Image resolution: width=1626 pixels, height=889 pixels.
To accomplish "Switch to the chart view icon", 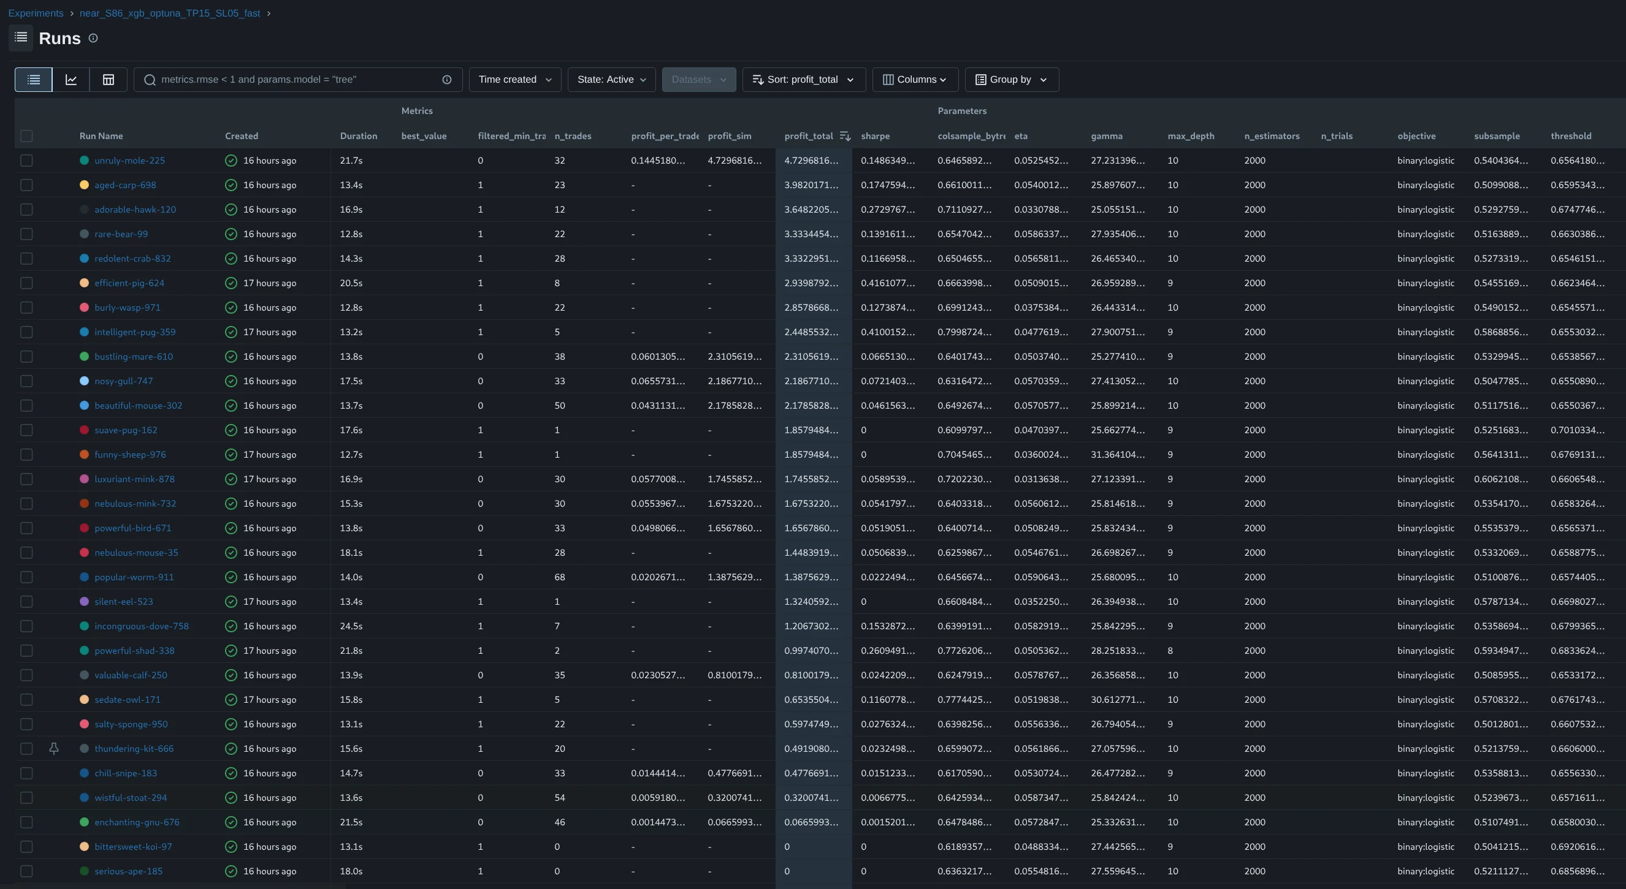I will 71,80.
